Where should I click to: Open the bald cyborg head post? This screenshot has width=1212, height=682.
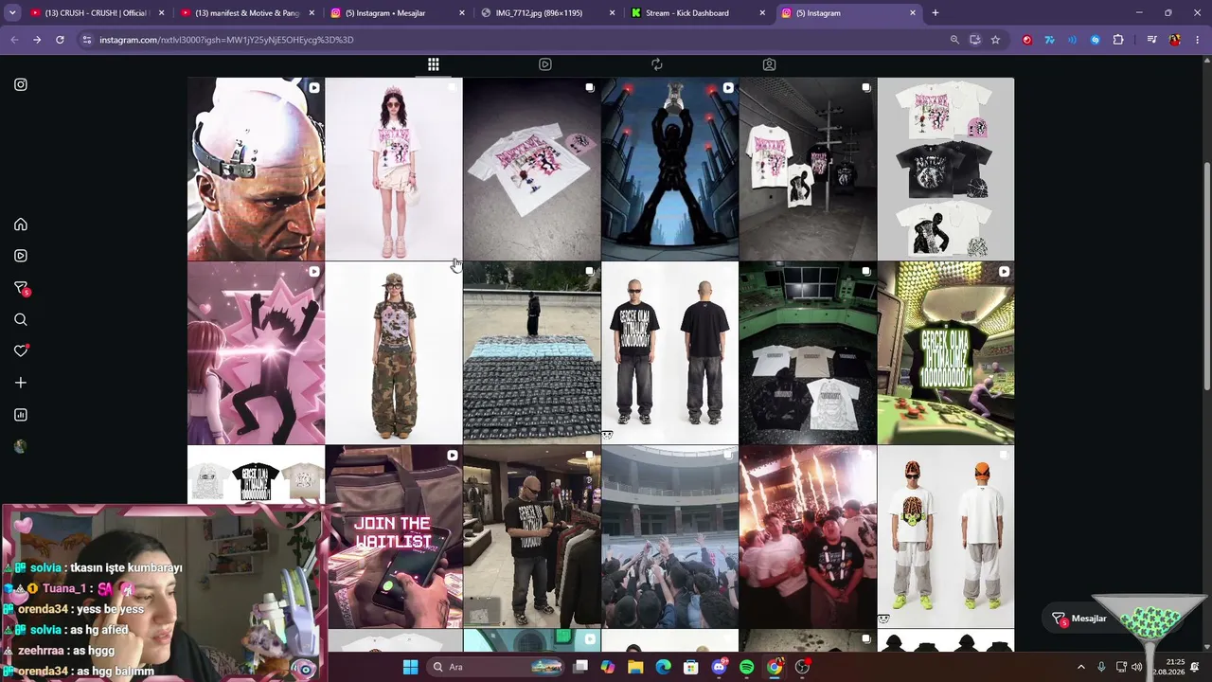click(x=256, y=169)
